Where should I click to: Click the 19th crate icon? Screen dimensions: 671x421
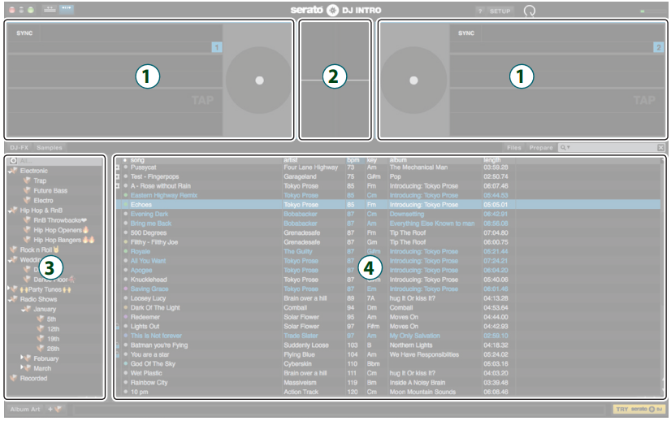(x=41, y=338)
